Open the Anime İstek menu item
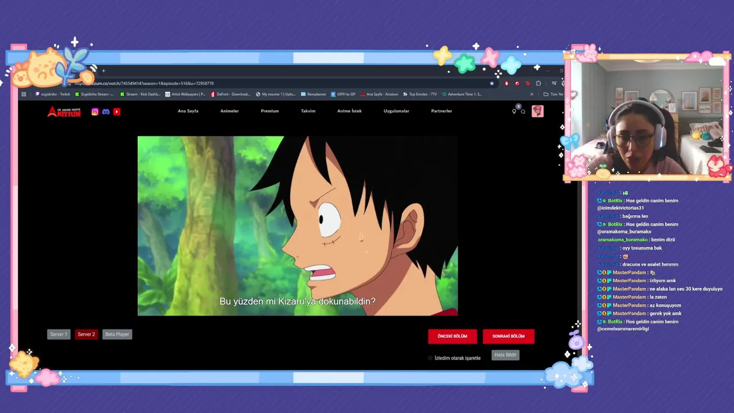The image size is (734, 413). click(349, 111)
